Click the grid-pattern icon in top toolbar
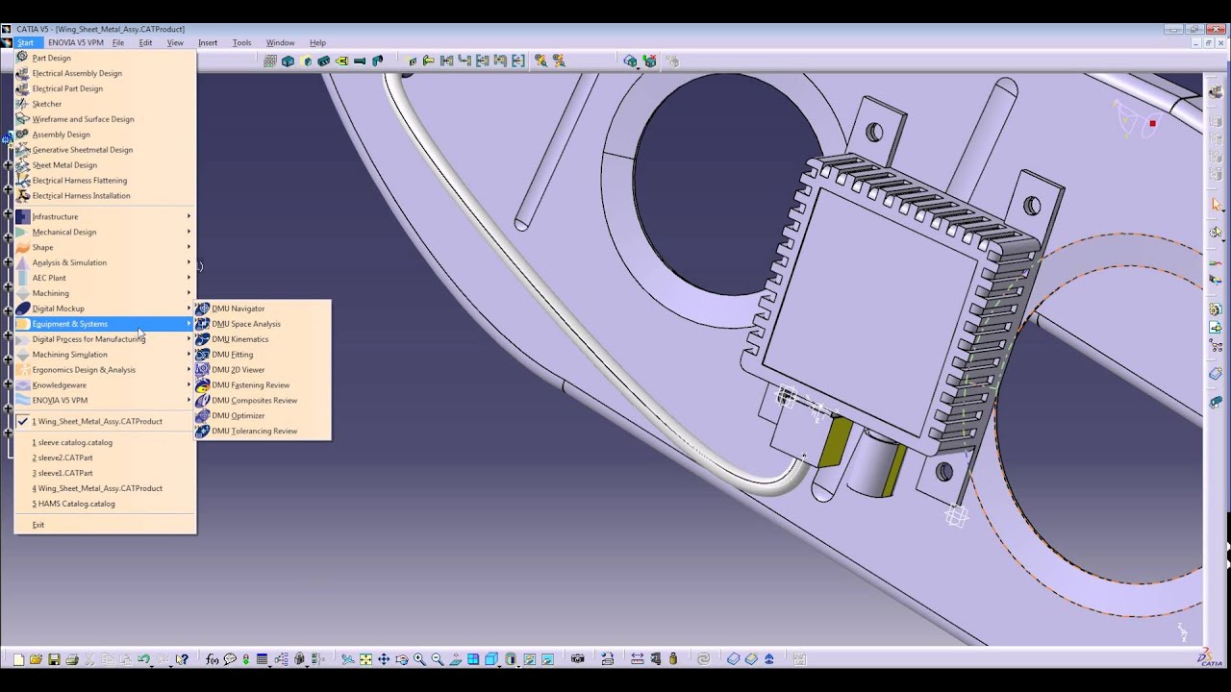 pyautogui.click(x=270, y=61)
